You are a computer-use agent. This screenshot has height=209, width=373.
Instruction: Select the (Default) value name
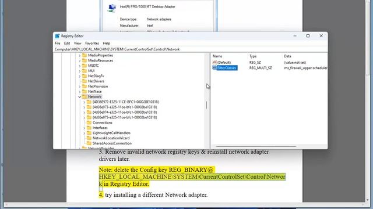[224, 63]
